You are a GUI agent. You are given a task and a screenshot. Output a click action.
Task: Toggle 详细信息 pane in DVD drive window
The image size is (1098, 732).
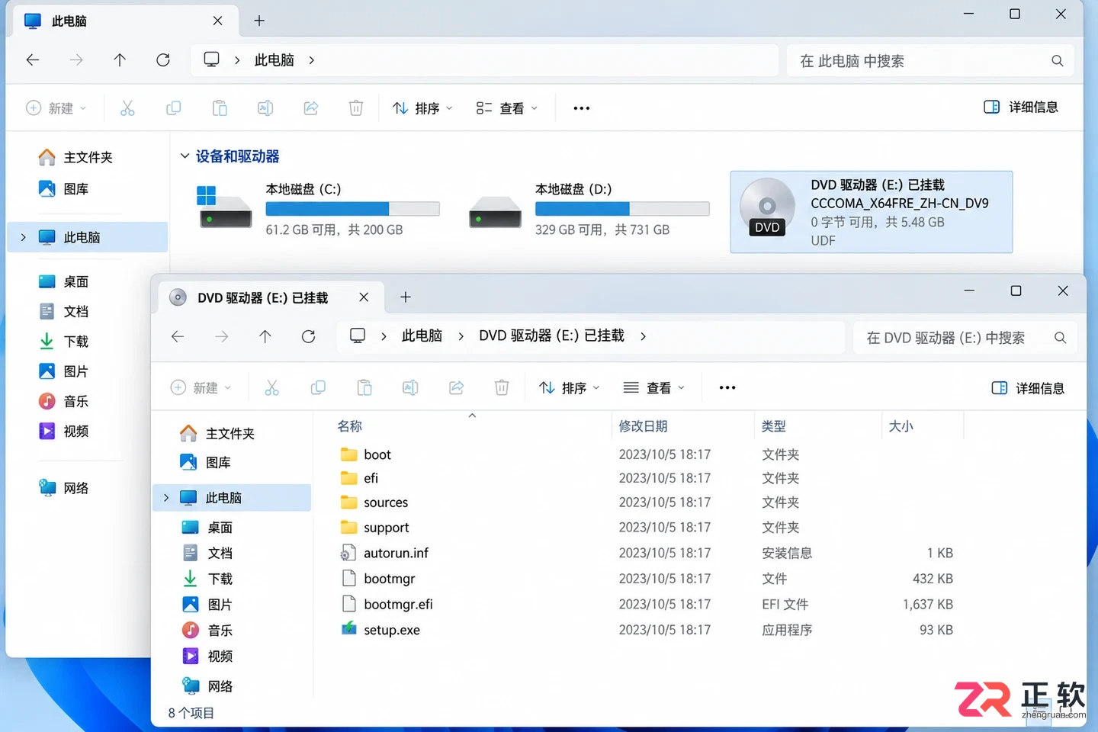click(1028, 388)
